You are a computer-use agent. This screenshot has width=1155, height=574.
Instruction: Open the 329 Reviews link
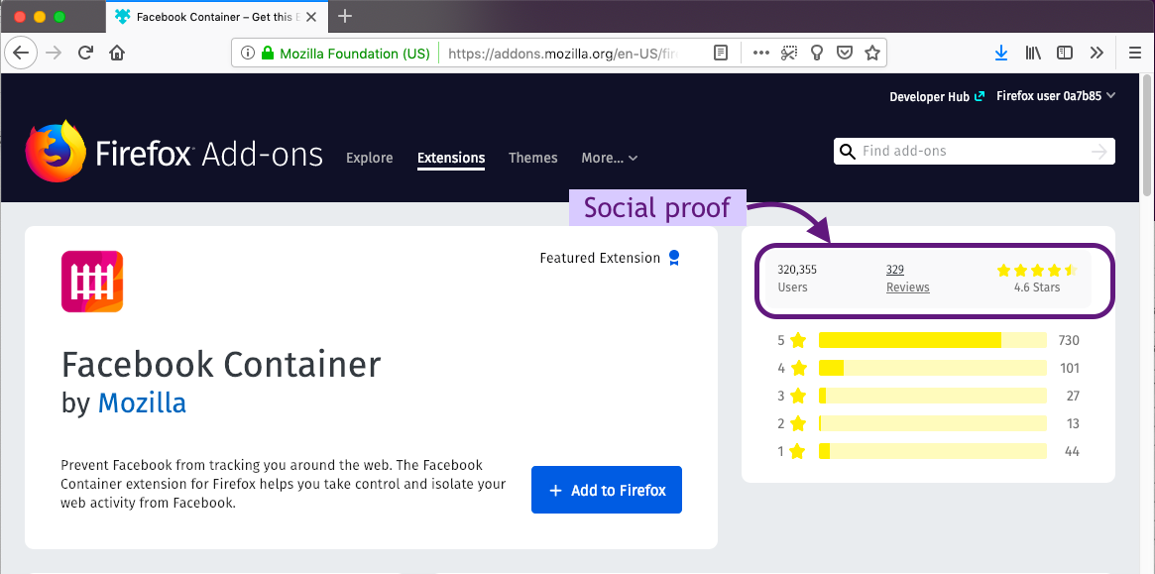(907, 279)
